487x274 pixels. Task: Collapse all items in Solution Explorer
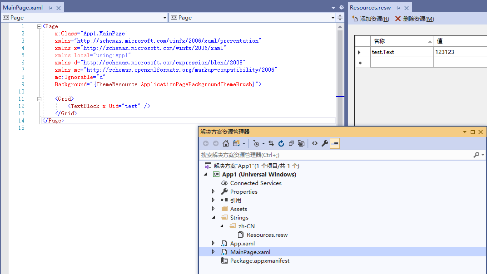pyautogui.click(x=291, y=143)
